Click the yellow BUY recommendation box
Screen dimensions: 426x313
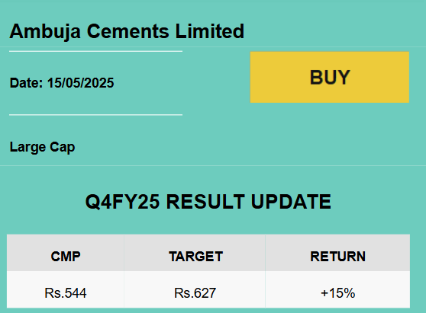pyautogui.click(x=330, y=77)
